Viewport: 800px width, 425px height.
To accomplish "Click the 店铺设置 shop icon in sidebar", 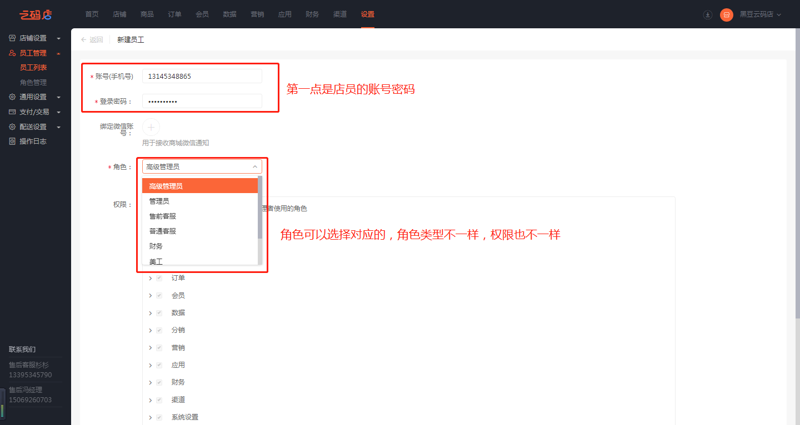I will point(12,38).
